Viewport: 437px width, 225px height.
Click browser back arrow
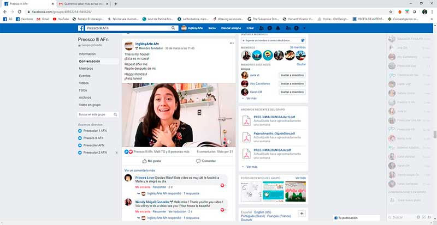click(x=5, y=12)
